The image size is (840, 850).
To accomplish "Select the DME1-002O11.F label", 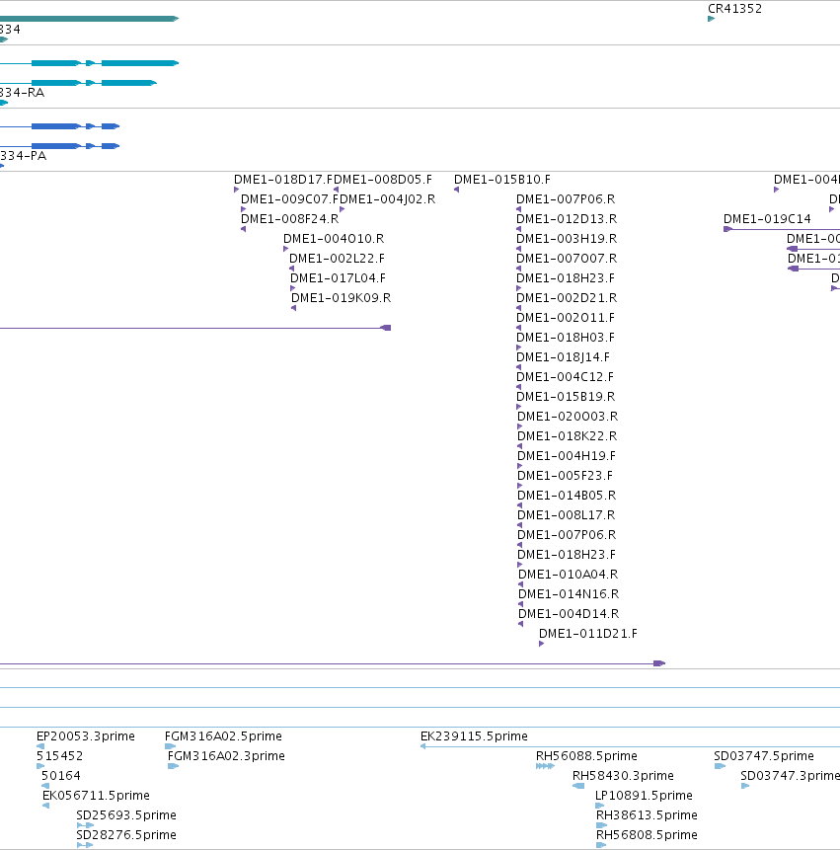I will click(566, 318).
